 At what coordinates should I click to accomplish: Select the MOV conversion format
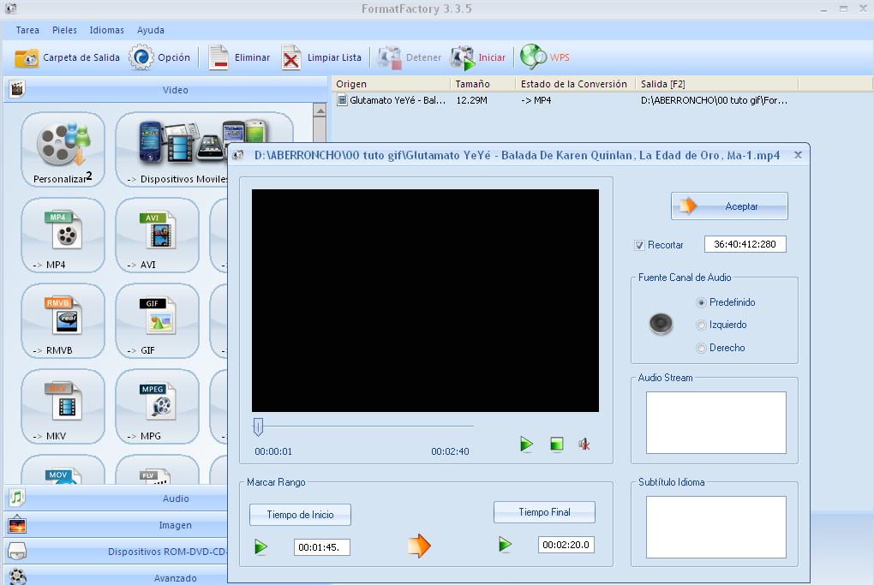63,469
